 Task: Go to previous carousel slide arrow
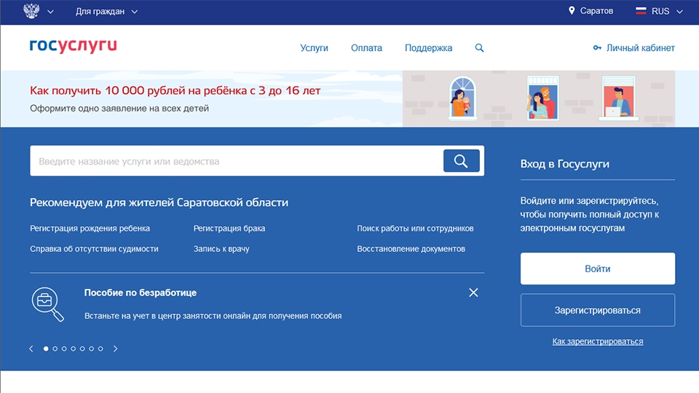tap(31, 349)
